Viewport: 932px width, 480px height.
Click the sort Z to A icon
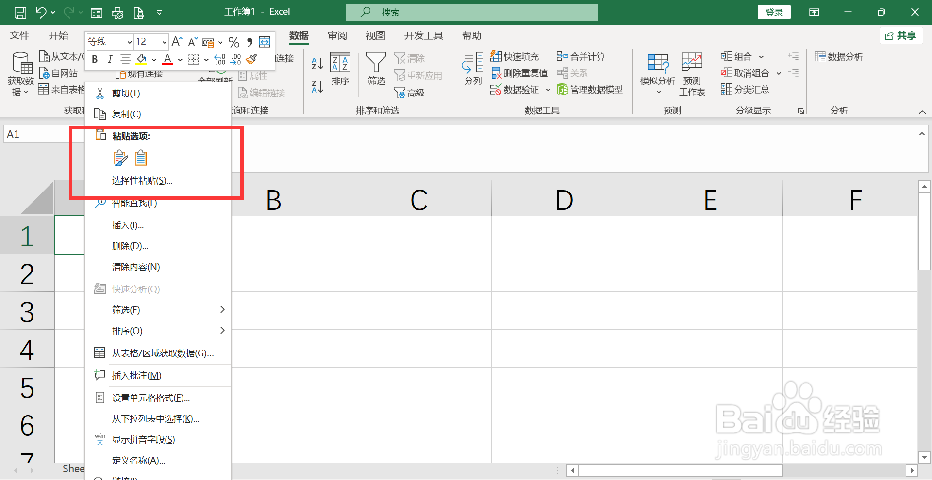317,87
